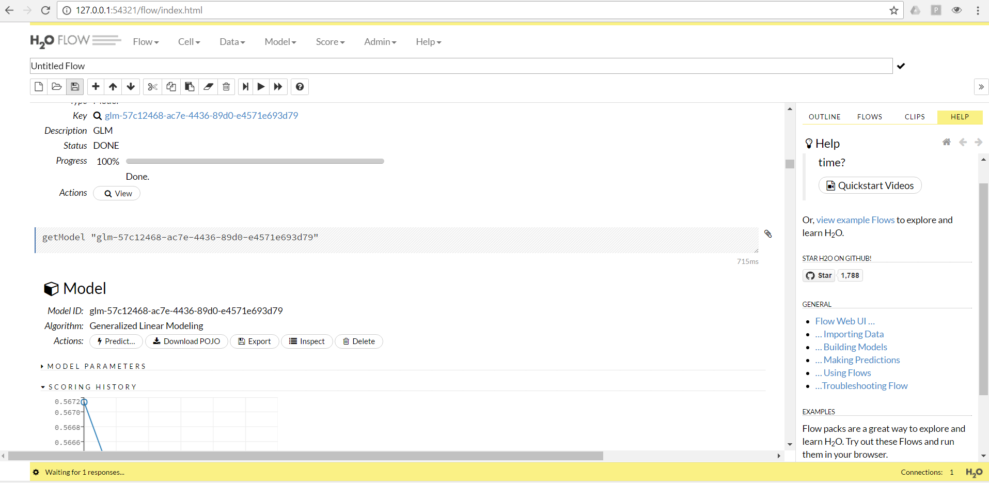
Task: Open the Data menu
Action: 232,42
